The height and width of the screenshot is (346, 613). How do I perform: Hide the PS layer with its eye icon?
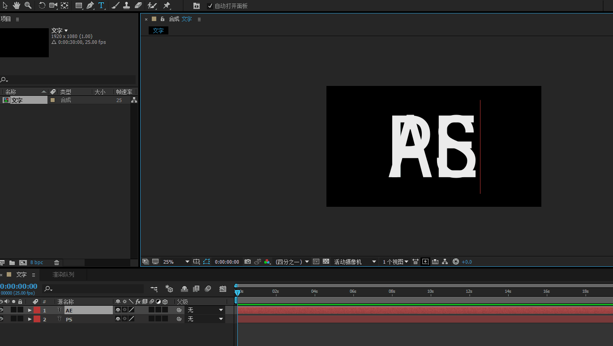coord(1,319)
